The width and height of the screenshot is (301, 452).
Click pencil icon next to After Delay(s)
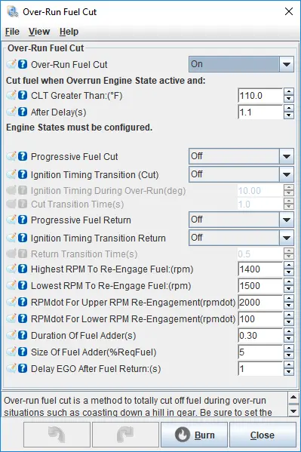coord(11,112)
